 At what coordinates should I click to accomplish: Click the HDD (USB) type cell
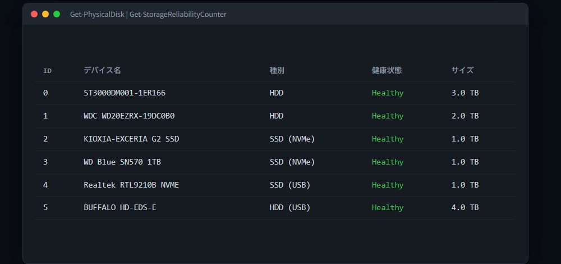tap(290, 207)
